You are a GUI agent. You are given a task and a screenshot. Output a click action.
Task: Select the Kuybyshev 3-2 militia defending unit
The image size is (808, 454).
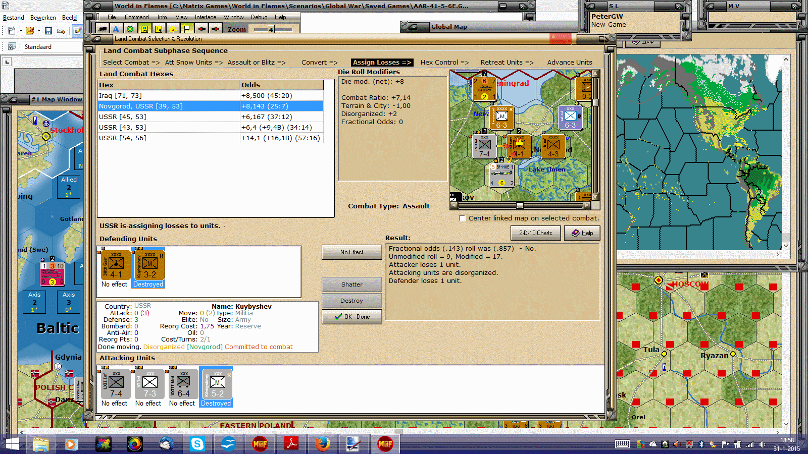(148, 264)
